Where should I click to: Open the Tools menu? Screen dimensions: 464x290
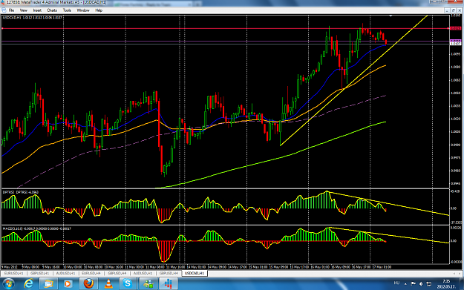67,10
